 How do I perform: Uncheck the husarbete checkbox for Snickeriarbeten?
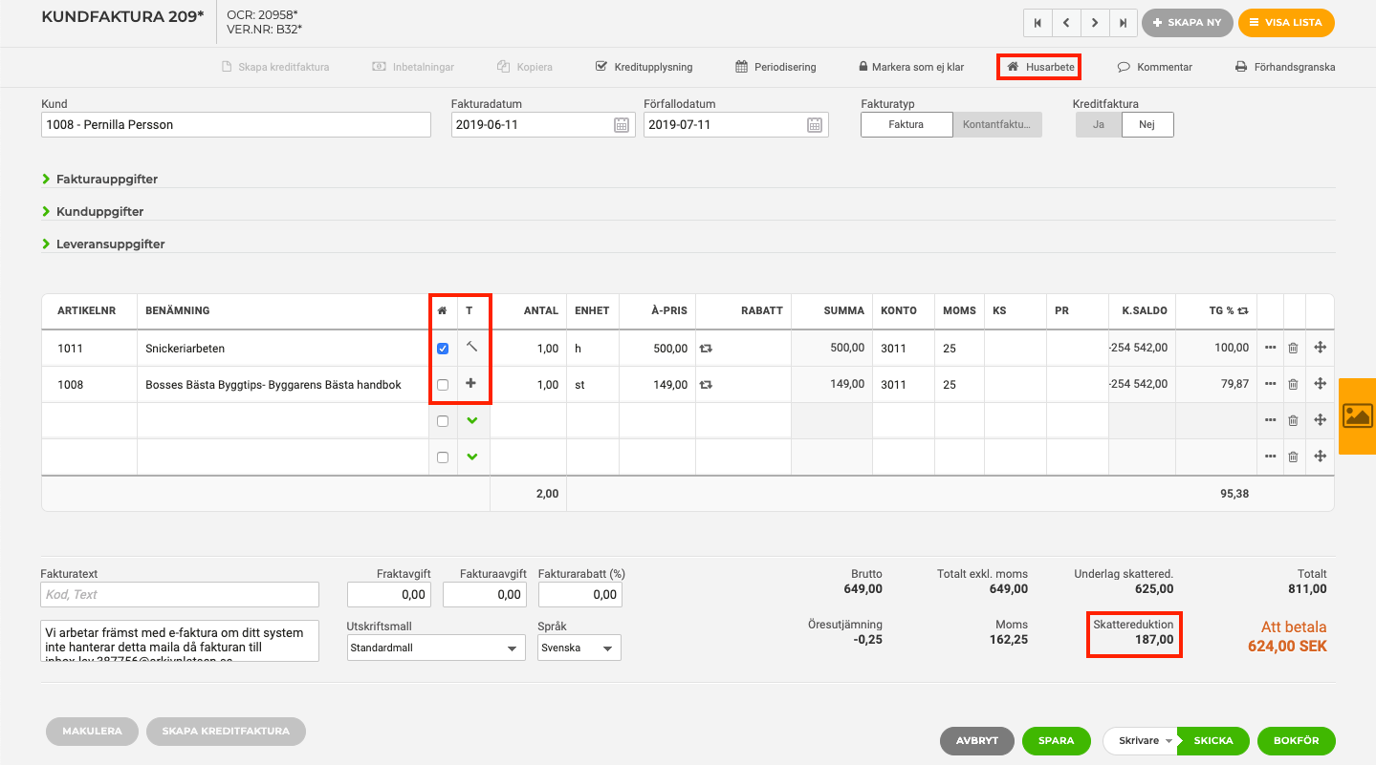pos(443,349)
